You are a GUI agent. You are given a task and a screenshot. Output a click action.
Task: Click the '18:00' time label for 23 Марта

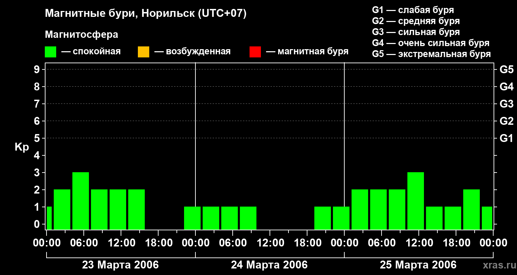(x=158, y=243)
